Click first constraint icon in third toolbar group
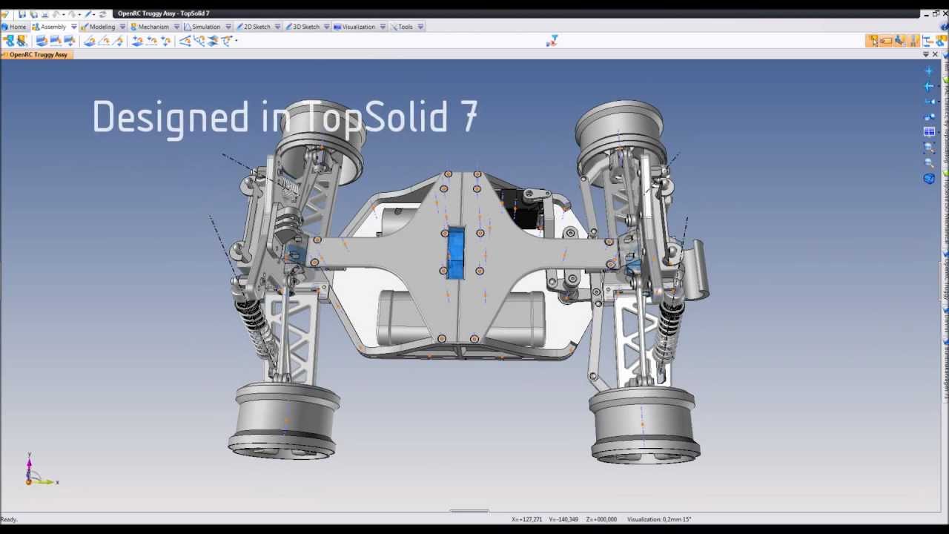Image resolution: width=949 pixels, height=534 pixels. click(90, 41)
